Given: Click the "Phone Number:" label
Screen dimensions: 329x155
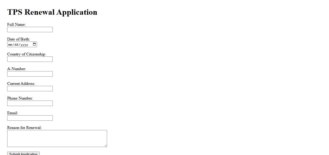Looking at the screenshot, I should coord(20,98).
